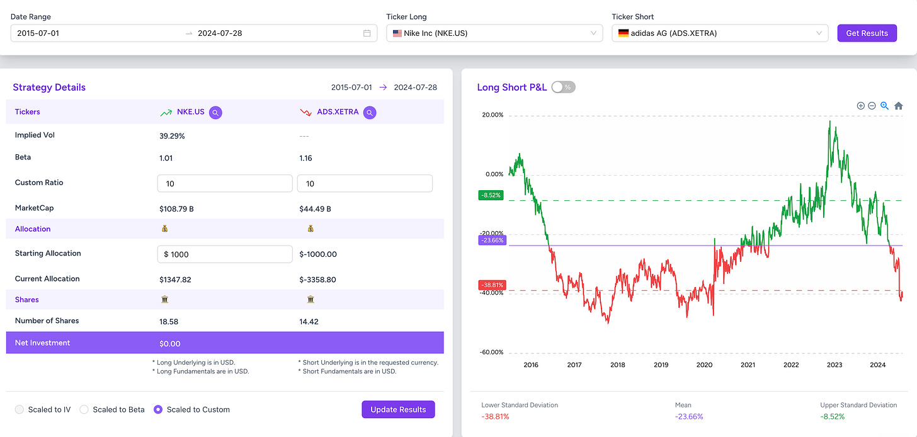The image size is (917, 437).
Task: Zoom in on the chart with plus icon
Action: click(x=860, y=106)
